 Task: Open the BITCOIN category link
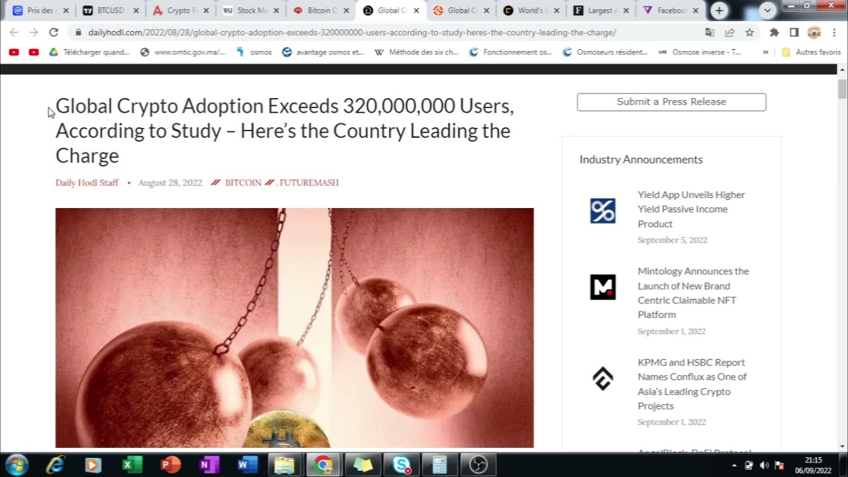pos(243,183)
